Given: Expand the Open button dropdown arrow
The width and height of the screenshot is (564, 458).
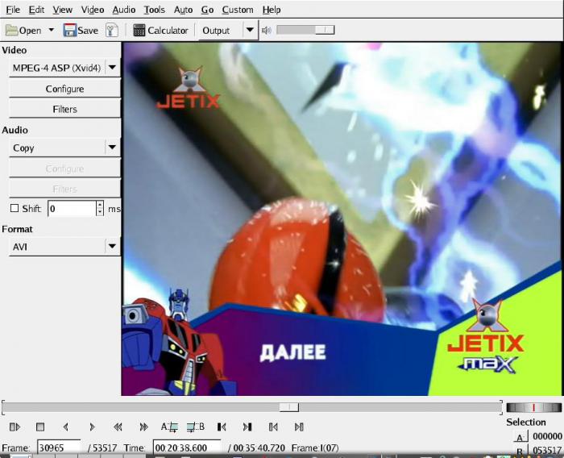Looking at the screenshot, I should point(51,30).
